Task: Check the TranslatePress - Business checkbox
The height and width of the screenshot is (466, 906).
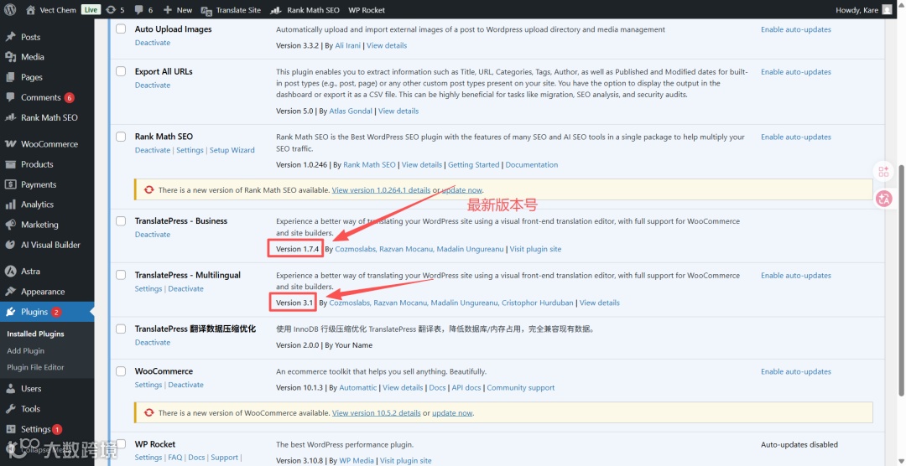Action: click(121, 220)
